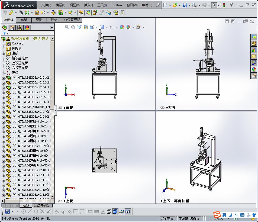Open the Hide/Show Items dropdown arrow

117,27
